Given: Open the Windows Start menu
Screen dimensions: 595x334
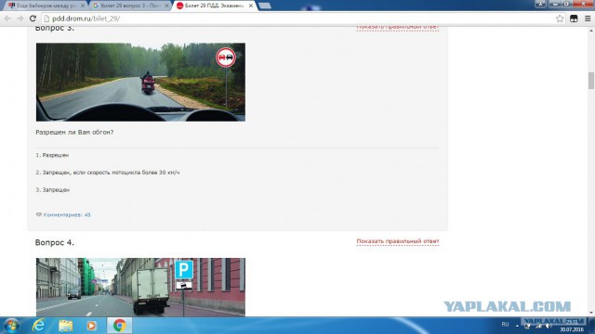Looking at the screenshot, I should tap(10, 326).
